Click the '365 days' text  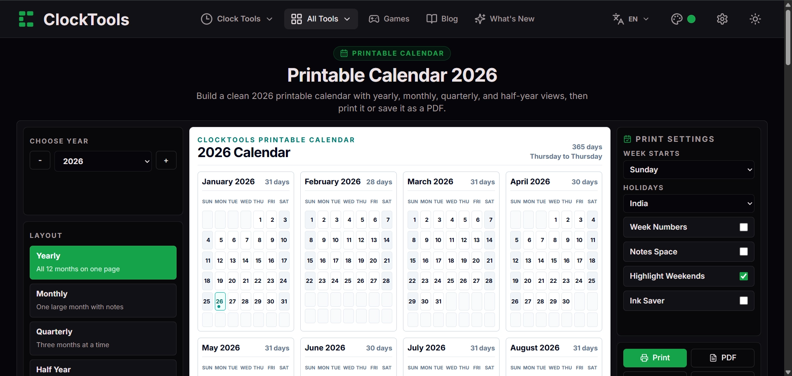(x=587, y=147)
